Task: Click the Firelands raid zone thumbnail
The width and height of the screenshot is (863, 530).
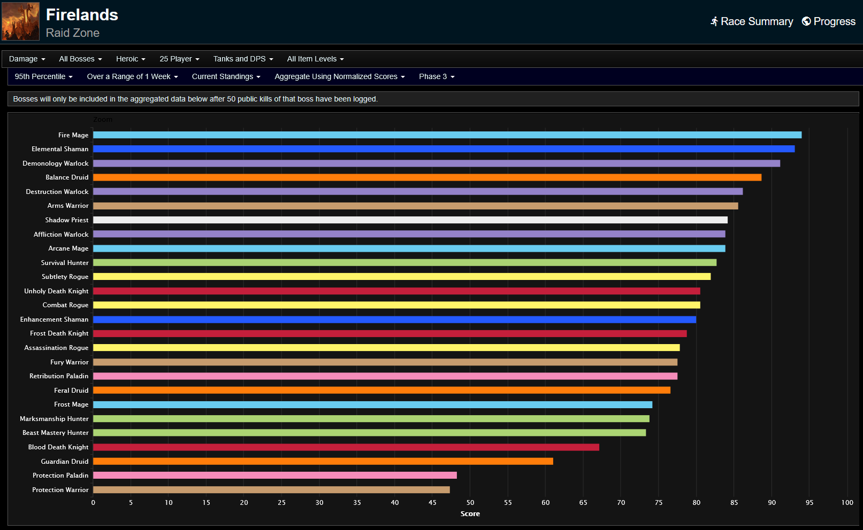Action: pyautogui.click(x=20, y=21)
